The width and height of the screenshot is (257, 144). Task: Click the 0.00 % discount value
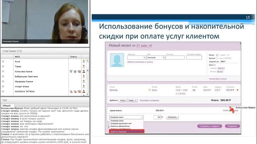coord(218,90)
